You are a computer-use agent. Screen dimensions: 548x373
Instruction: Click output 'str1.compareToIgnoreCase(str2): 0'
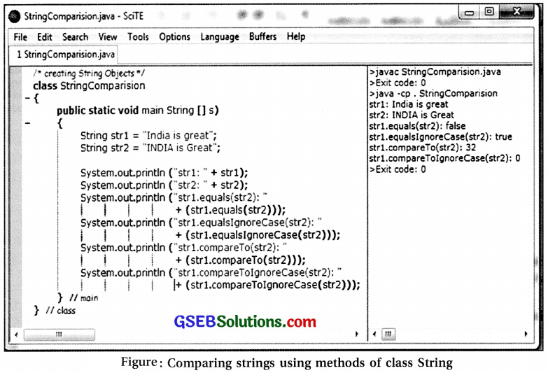pos(444,158)
